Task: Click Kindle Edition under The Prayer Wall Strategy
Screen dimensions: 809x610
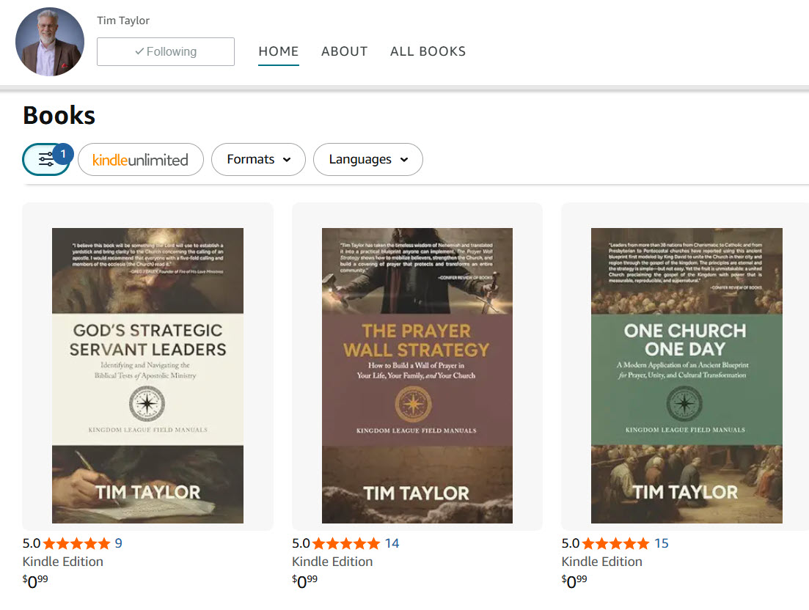Action: (x=332, y=562)
